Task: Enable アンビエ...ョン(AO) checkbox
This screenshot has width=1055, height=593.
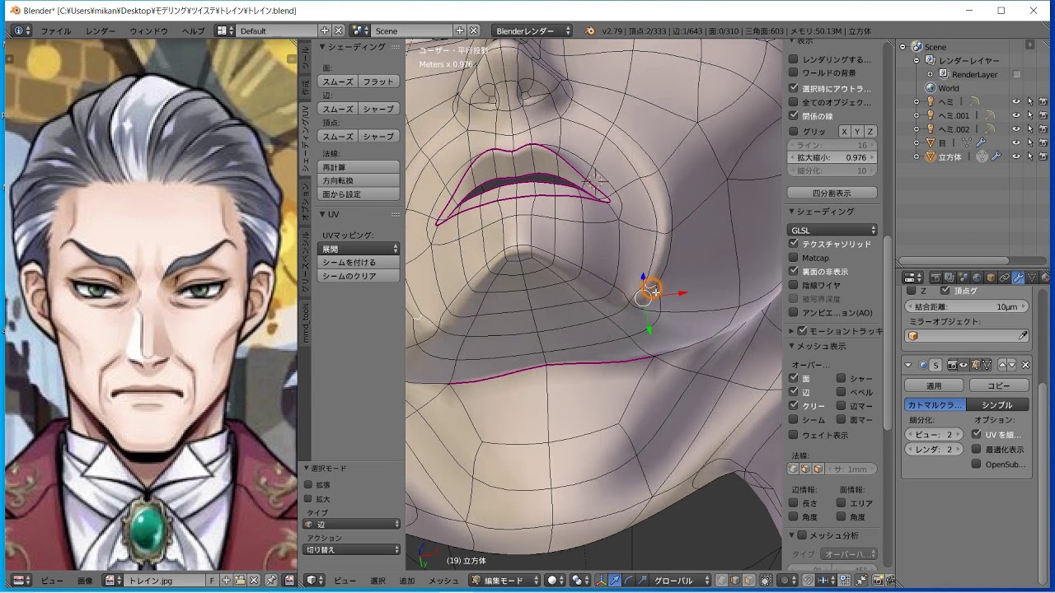Action: click(x=794, y=312)
